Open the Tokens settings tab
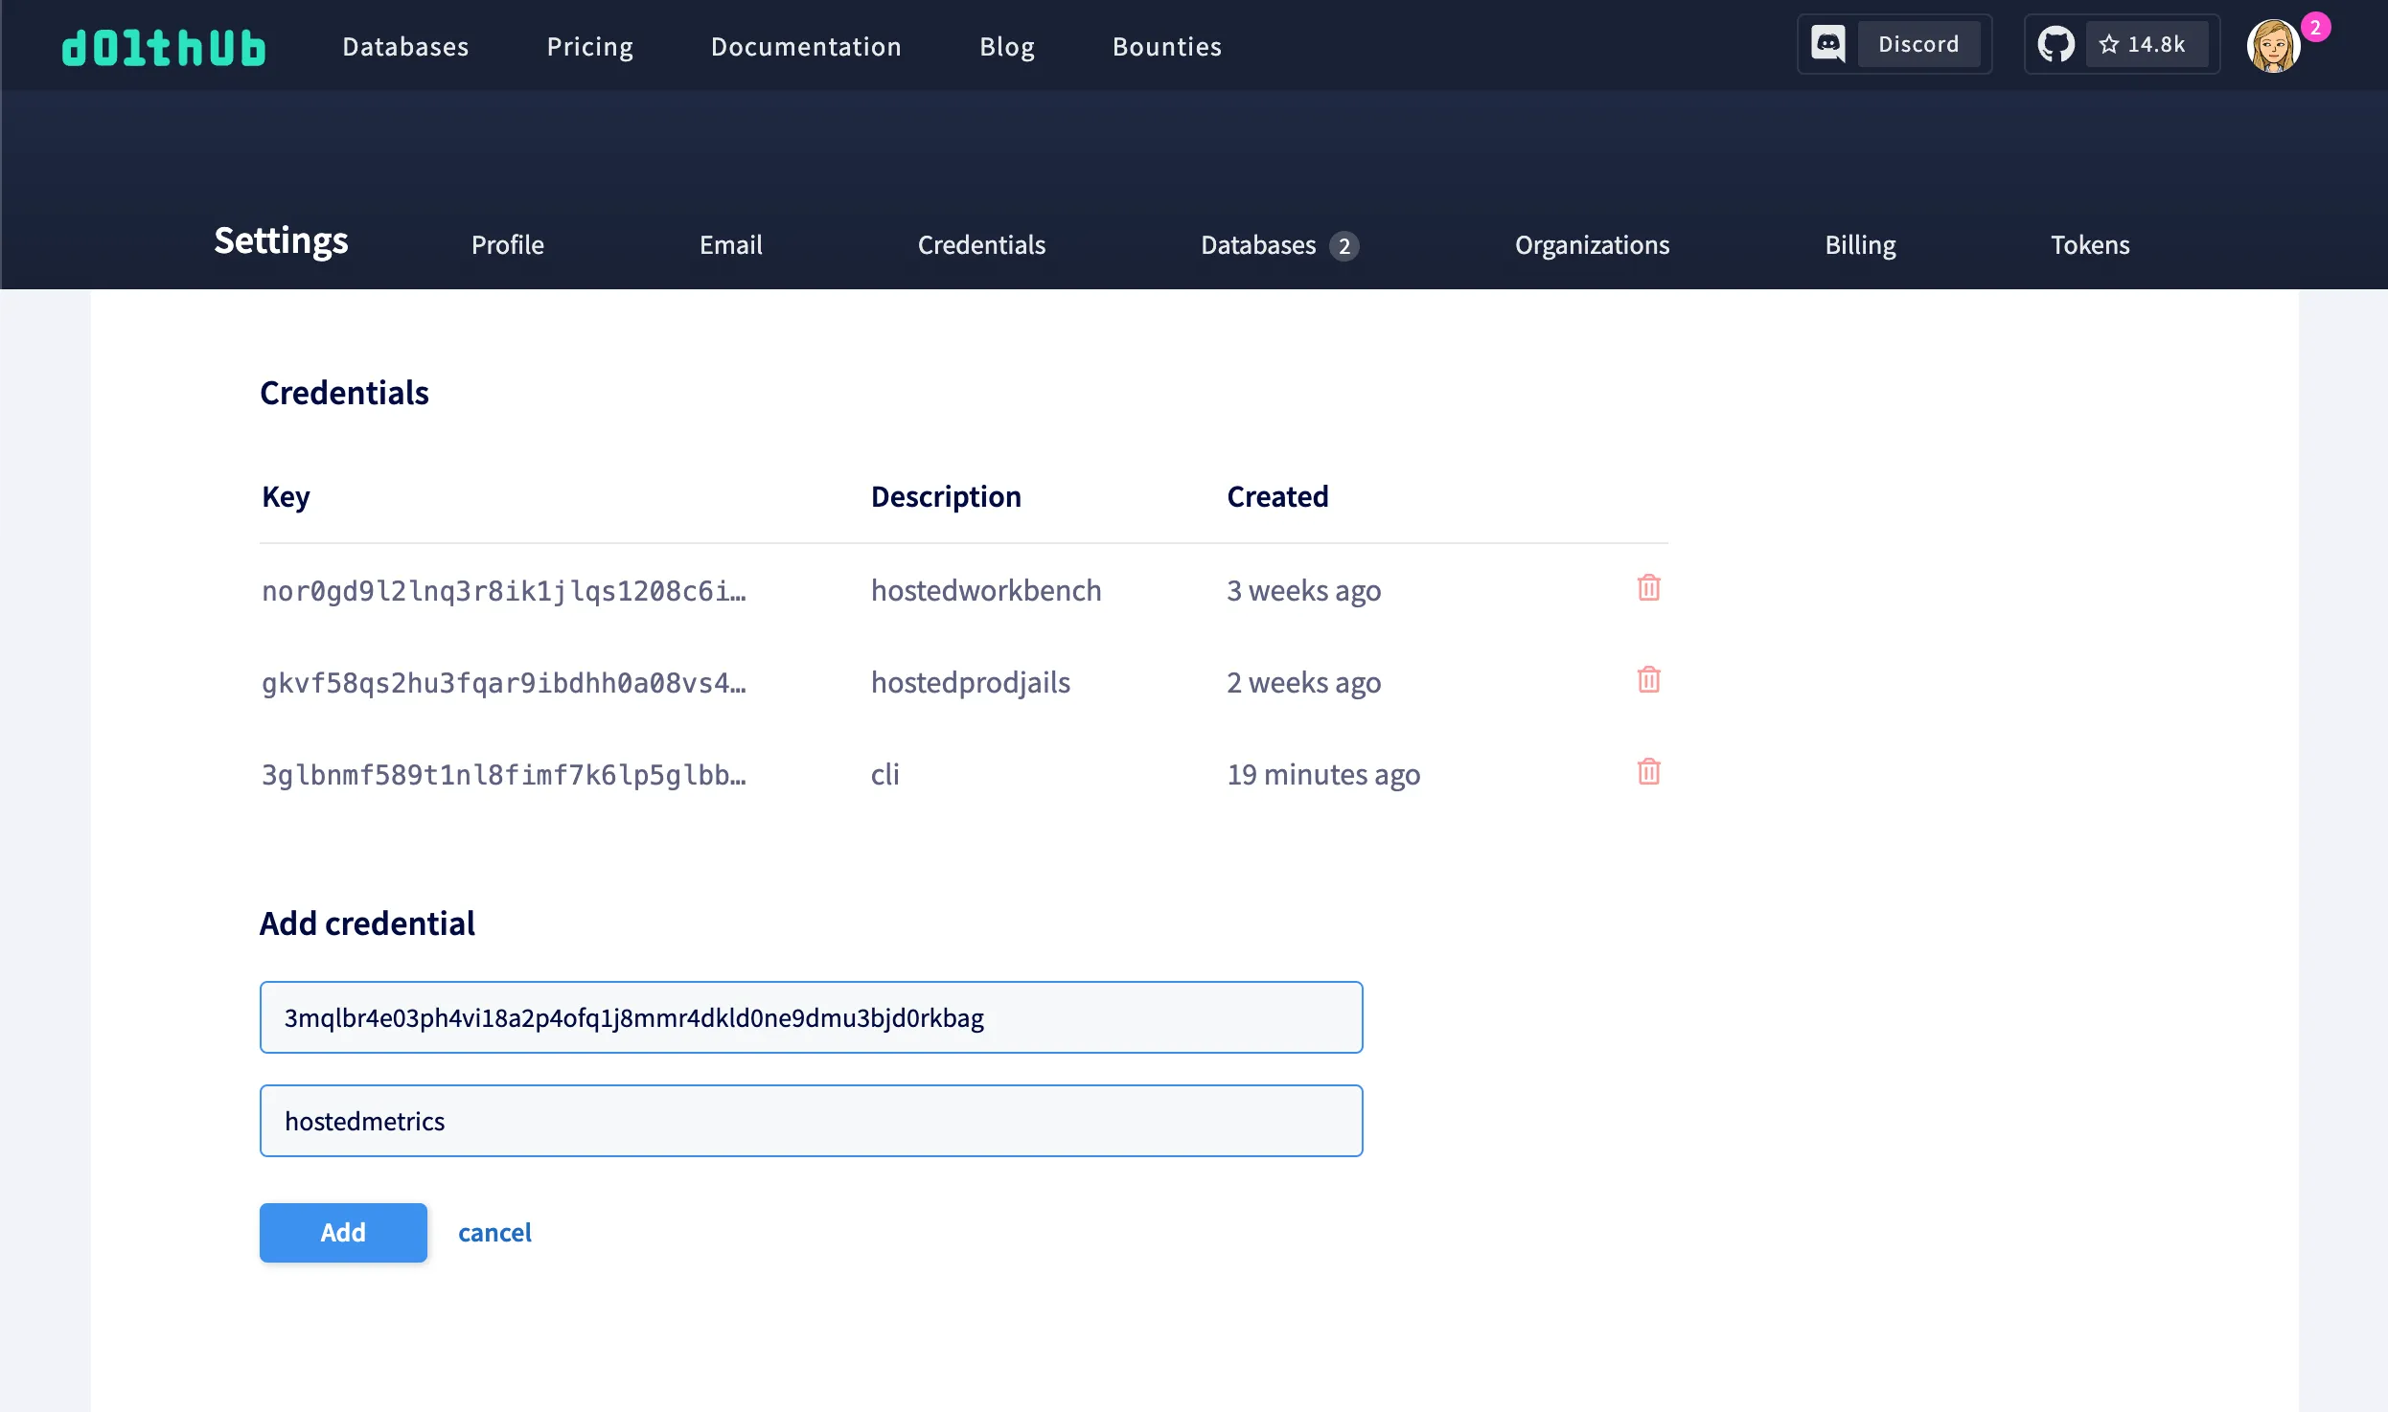 [x=2090, y=245]
